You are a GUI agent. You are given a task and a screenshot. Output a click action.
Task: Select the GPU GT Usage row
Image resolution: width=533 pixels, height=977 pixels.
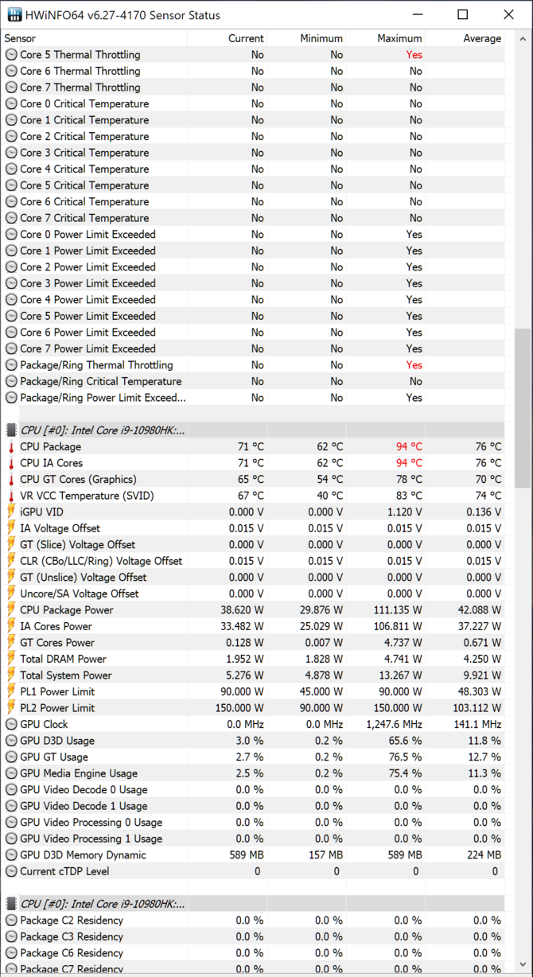click(253, 757)
